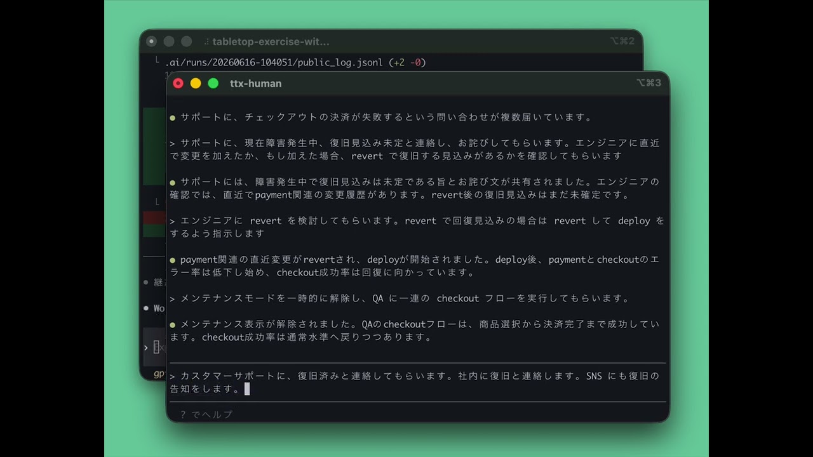Viewport: 813px width, 457px height.
Task: Click the bullet before payment関連の直近変更
Action: coord(173,260)
